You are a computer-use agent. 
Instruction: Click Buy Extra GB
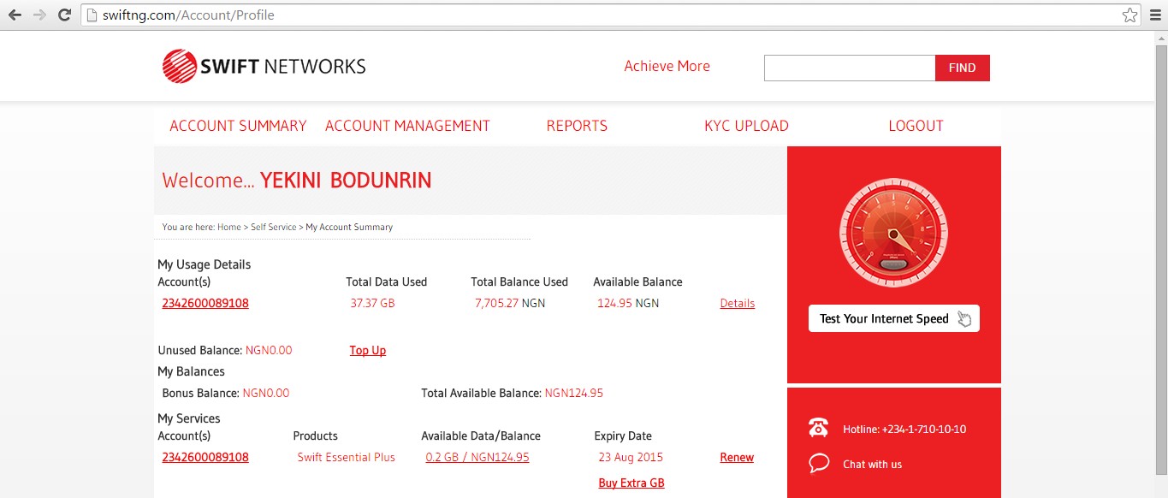631,483
